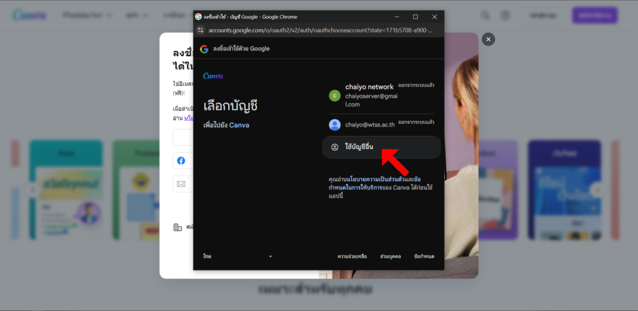Viewport: 638px width, 311px height.
Task: Click the Canva logo on background page
Action: click(29, 16)
